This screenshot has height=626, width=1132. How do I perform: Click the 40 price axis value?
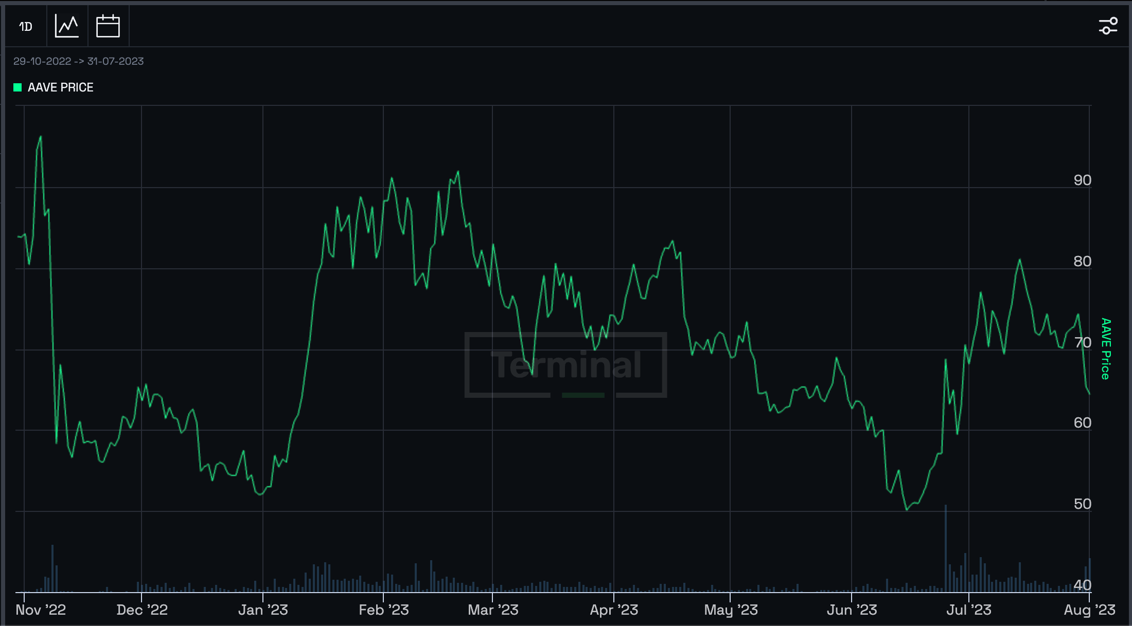(x=1082, y=585)
